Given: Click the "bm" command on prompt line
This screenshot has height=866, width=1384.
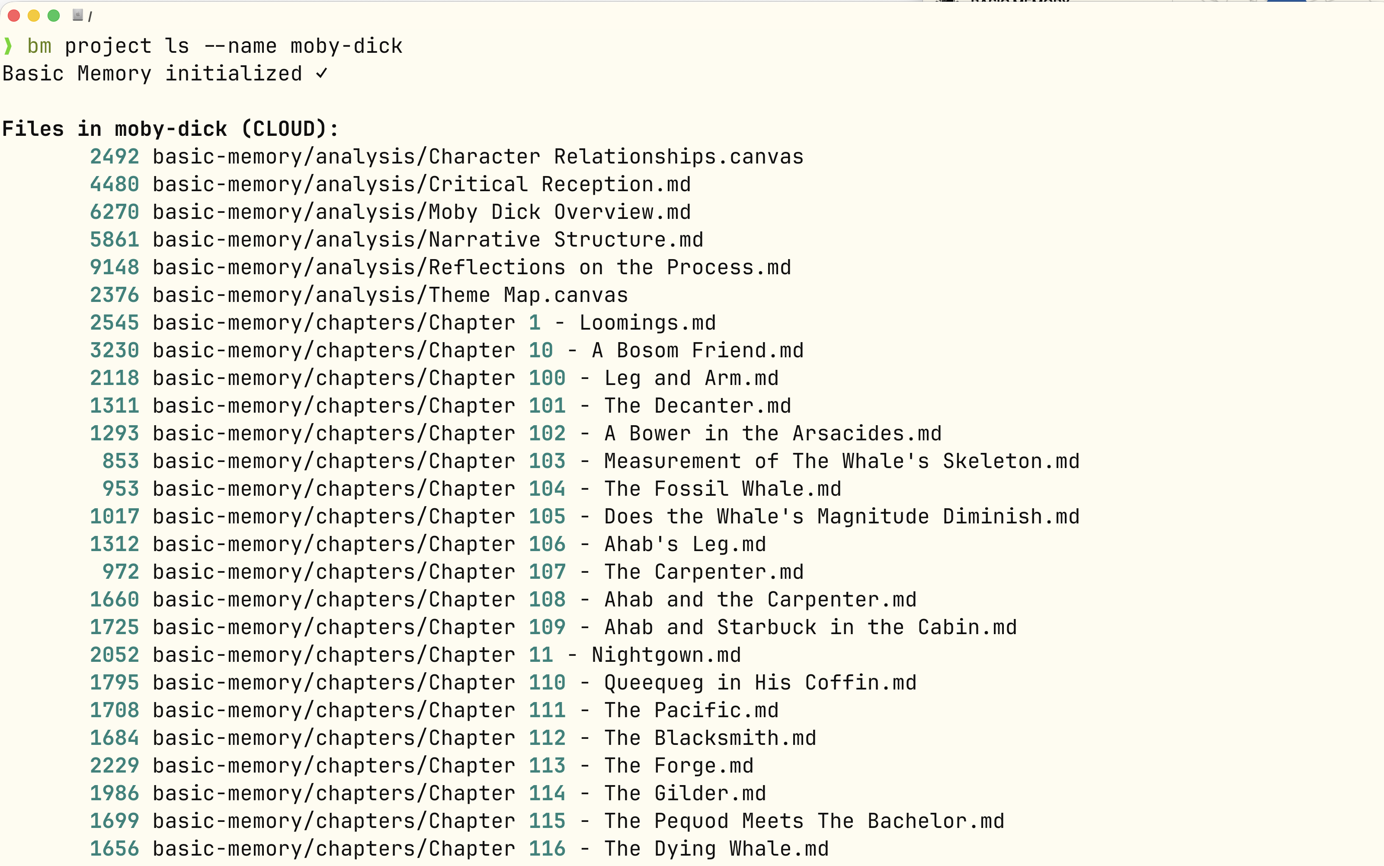Looking at the screenshot, I should point(39,46).
